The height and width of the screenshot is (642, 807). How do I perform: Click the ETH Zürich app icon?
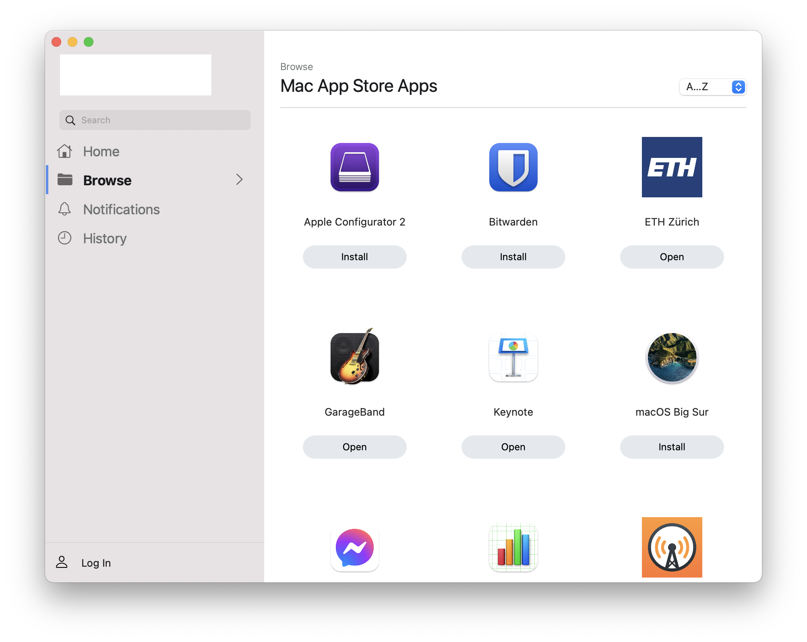[671, 167]
